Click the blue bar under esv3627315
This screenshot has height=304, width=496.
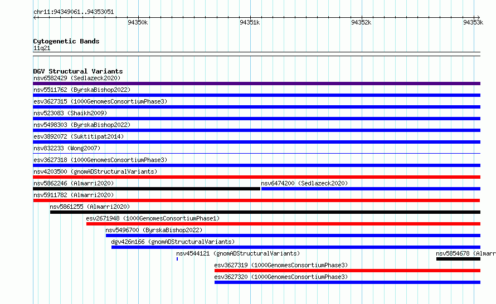coord(256,107)
